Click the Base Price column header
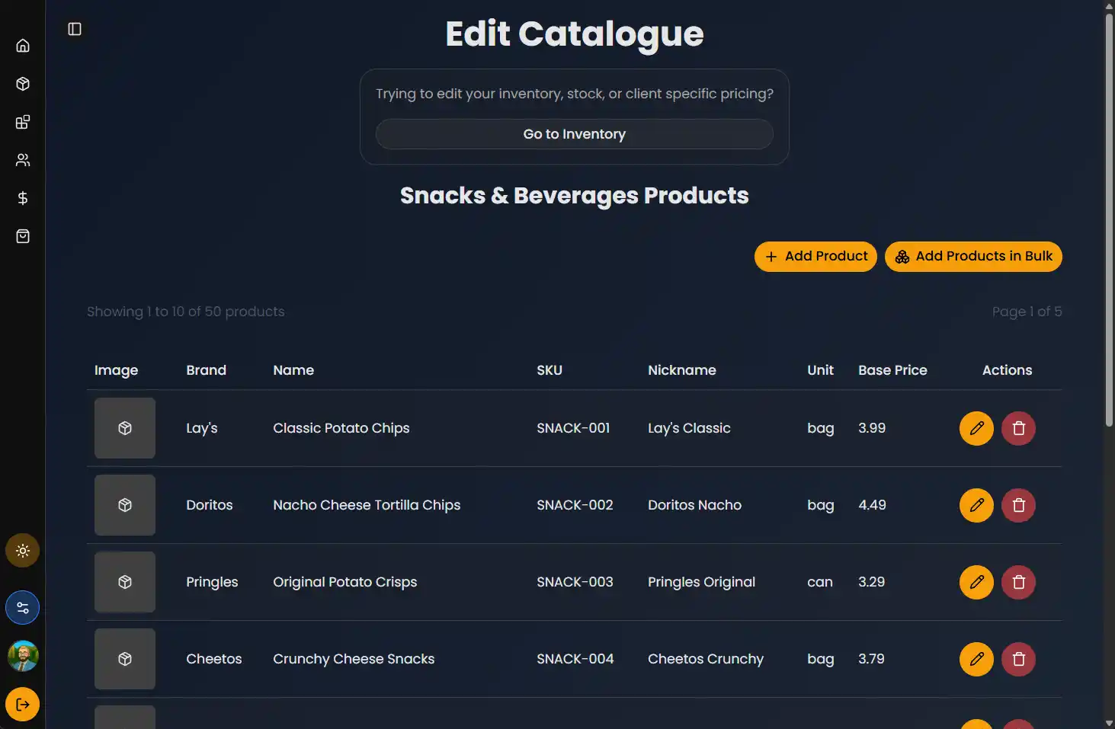 click(x=892, y=370)
